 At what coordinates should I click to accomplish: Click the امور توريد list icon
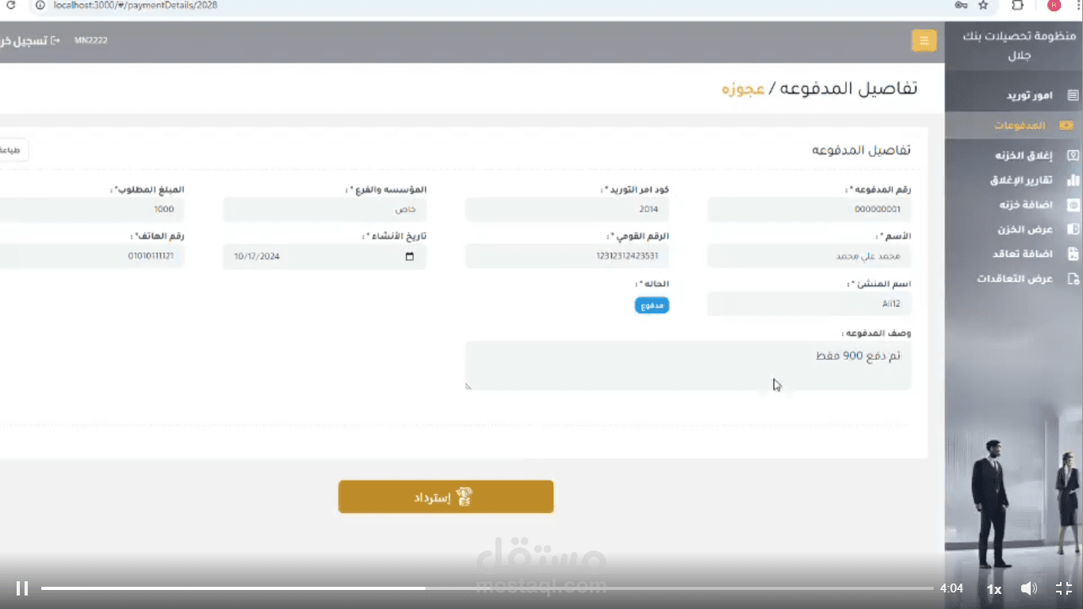pos(1073,95)
